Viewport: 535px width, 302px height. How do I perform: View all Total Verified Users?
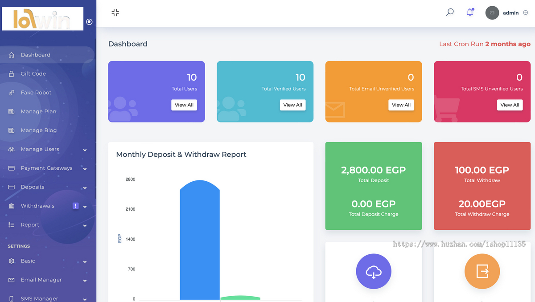[x=293, y=105]
